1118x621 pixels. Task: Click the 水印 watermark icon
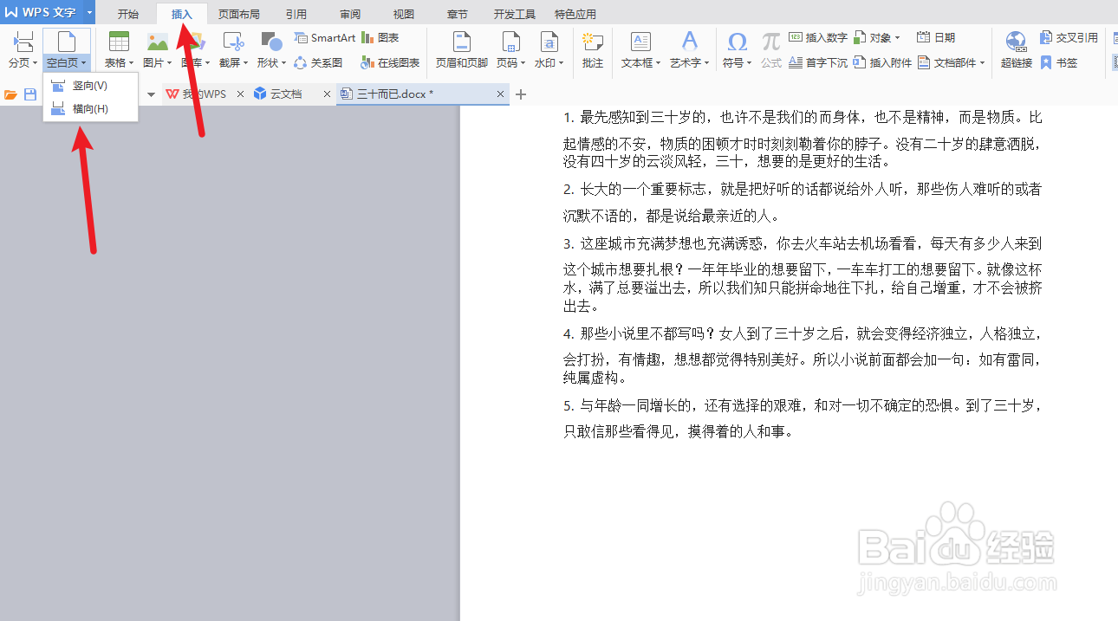pyautogui.click(x=549, y=41)
